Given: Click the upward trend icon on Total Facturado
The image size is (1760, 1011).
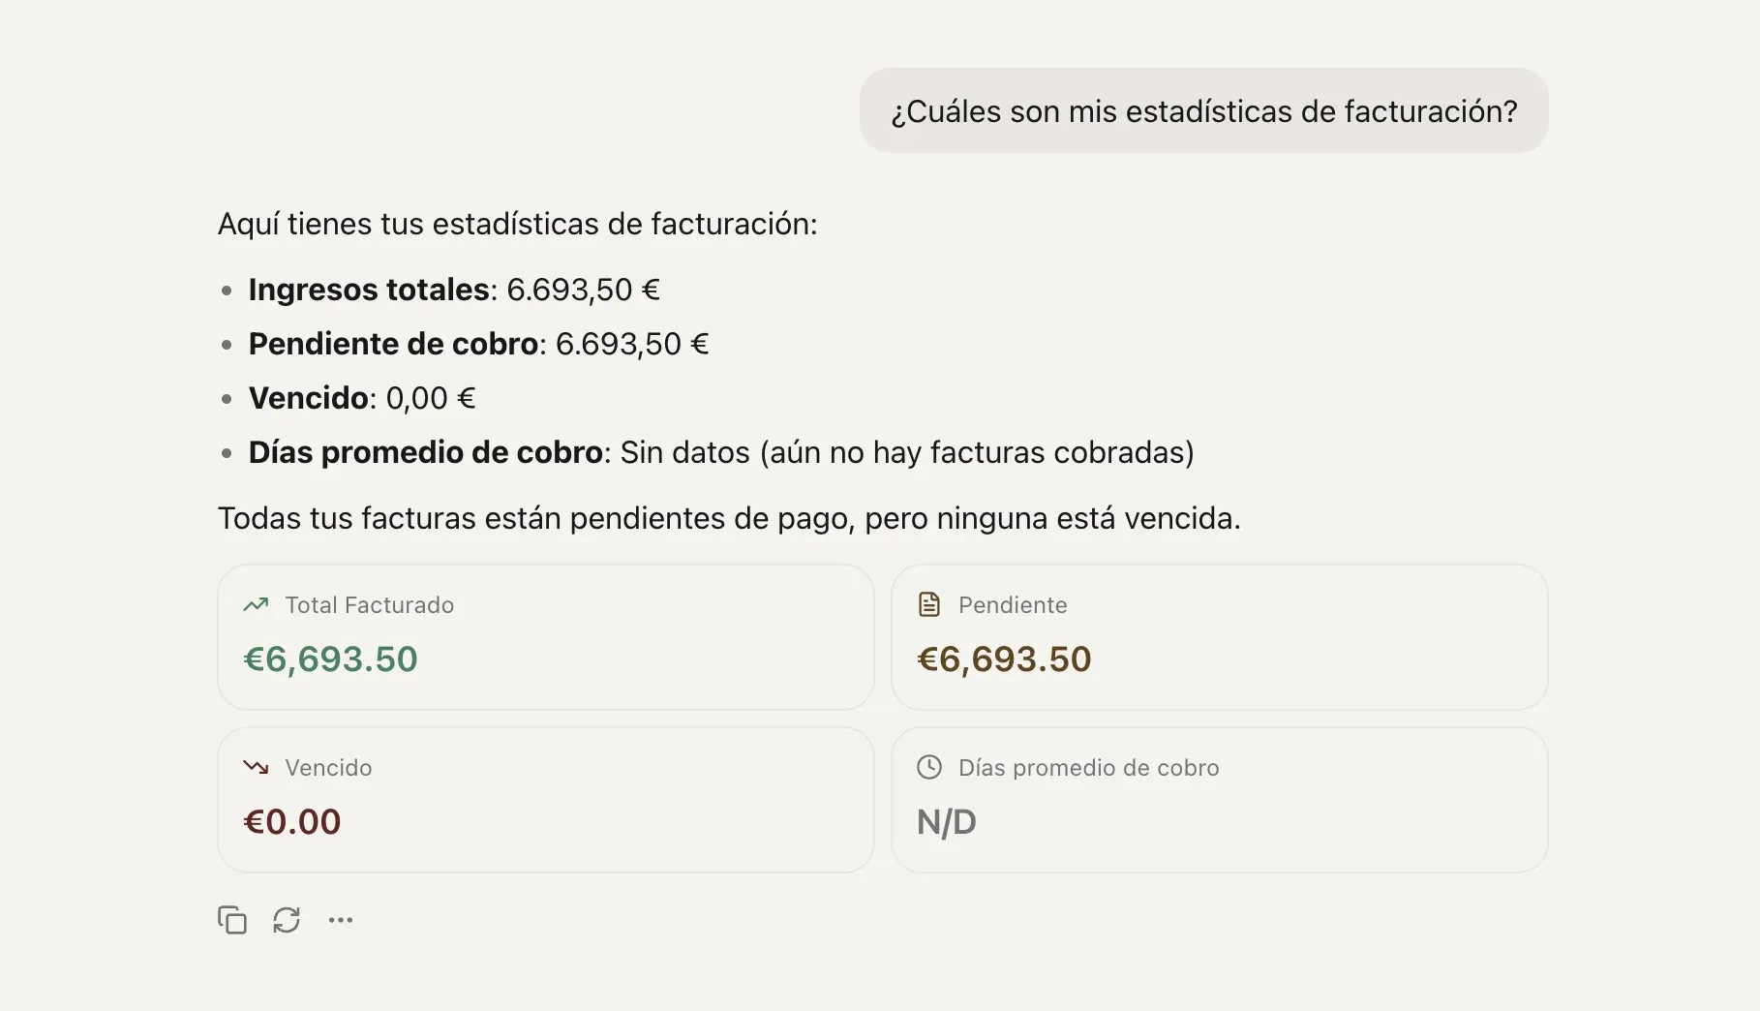Looking at the screenshot, I should pos(256,604).
